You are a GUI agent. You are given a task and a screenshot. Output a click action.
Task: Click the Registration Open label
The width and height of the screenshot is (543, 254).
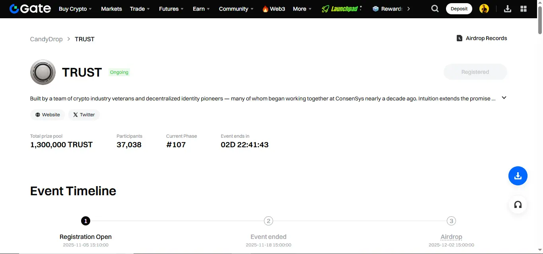85,237
